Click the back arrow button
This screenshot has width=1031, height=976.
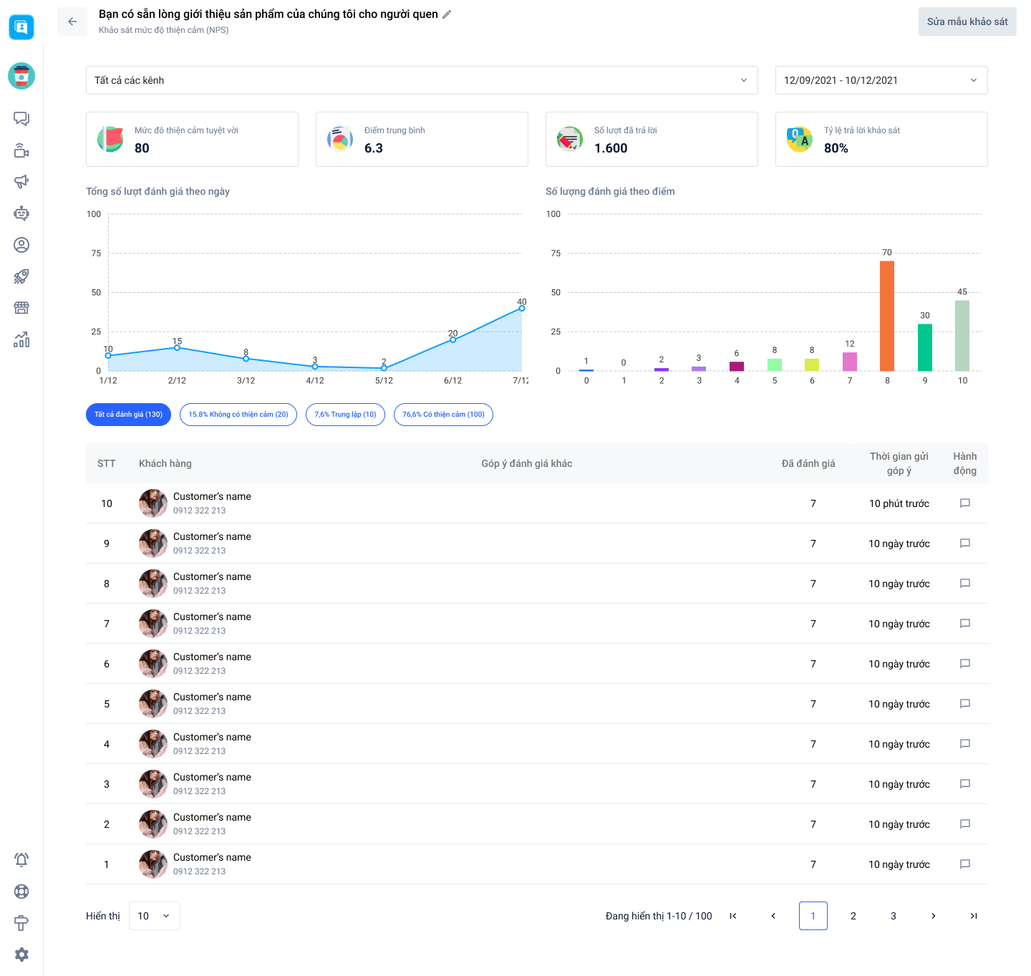pos(72,21)
